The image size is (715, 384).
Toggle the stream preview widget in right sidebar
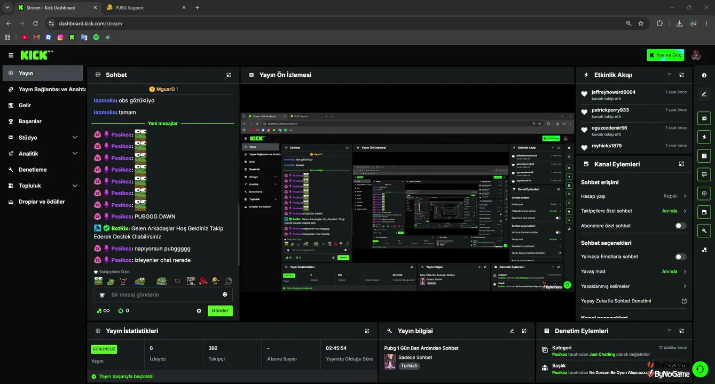(x=704, y=118)
